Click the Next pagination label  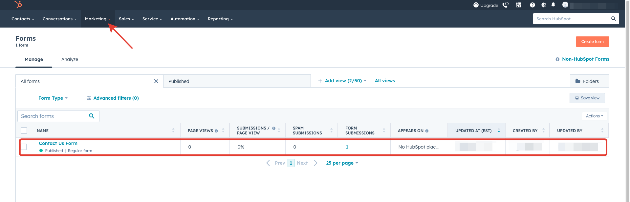point(302,163)
